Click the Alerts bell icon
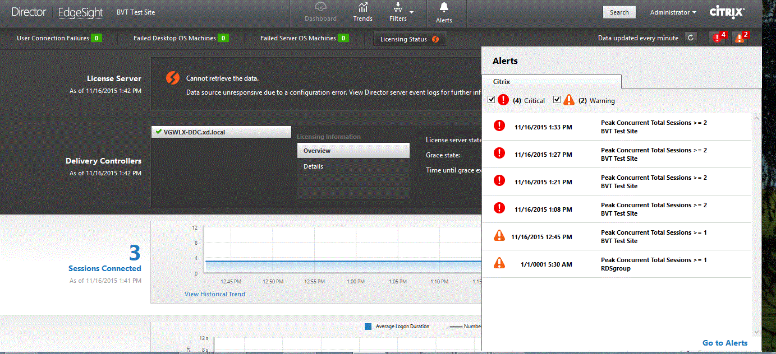The height and width of the screenshot is (354, 776). 444,7
